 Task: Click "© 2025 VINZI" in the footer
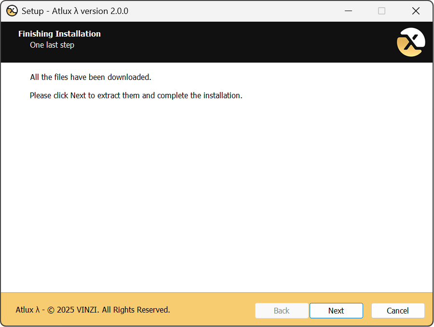(x=72, y=310)
